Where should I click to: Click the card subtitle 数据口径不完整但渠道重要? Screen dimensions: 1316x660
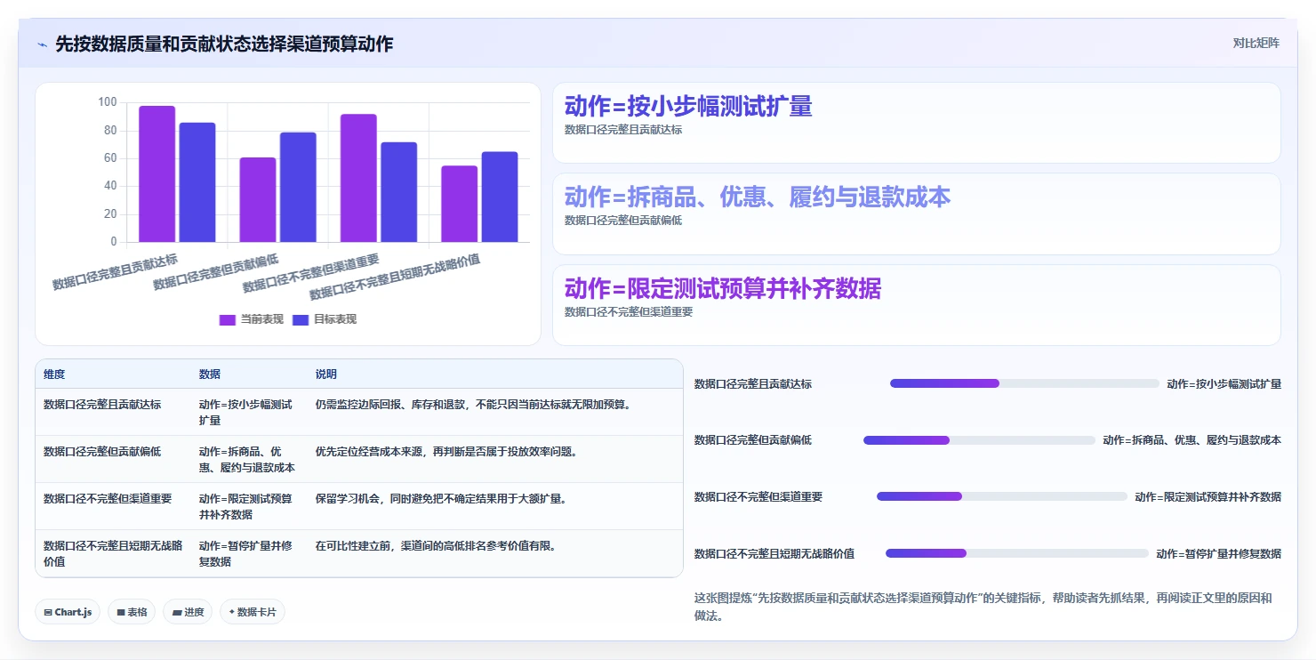click(629, 312)
